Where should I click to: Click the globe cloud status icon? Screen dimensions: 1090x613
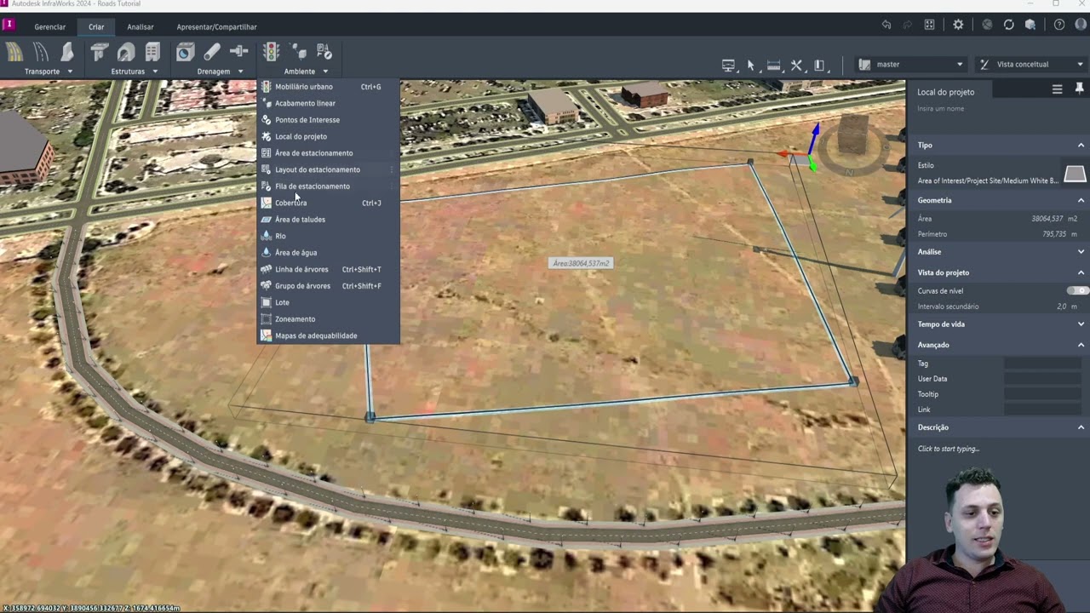(987, 25)
